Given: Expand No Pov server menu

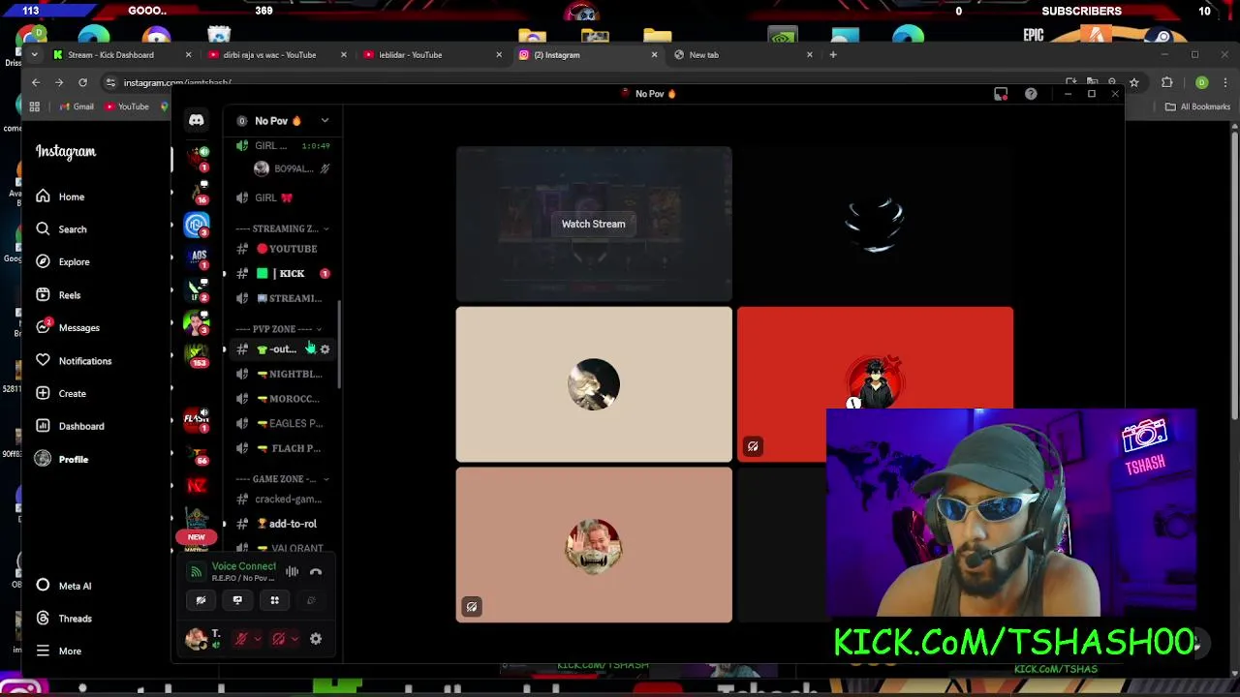Looking at the screenshot, I should pyautogui.click(x=325, y=121).
